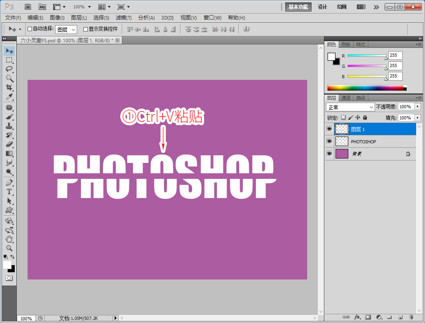
Task: Switch to the 色板 tab
Action: (x=346, y=44)
